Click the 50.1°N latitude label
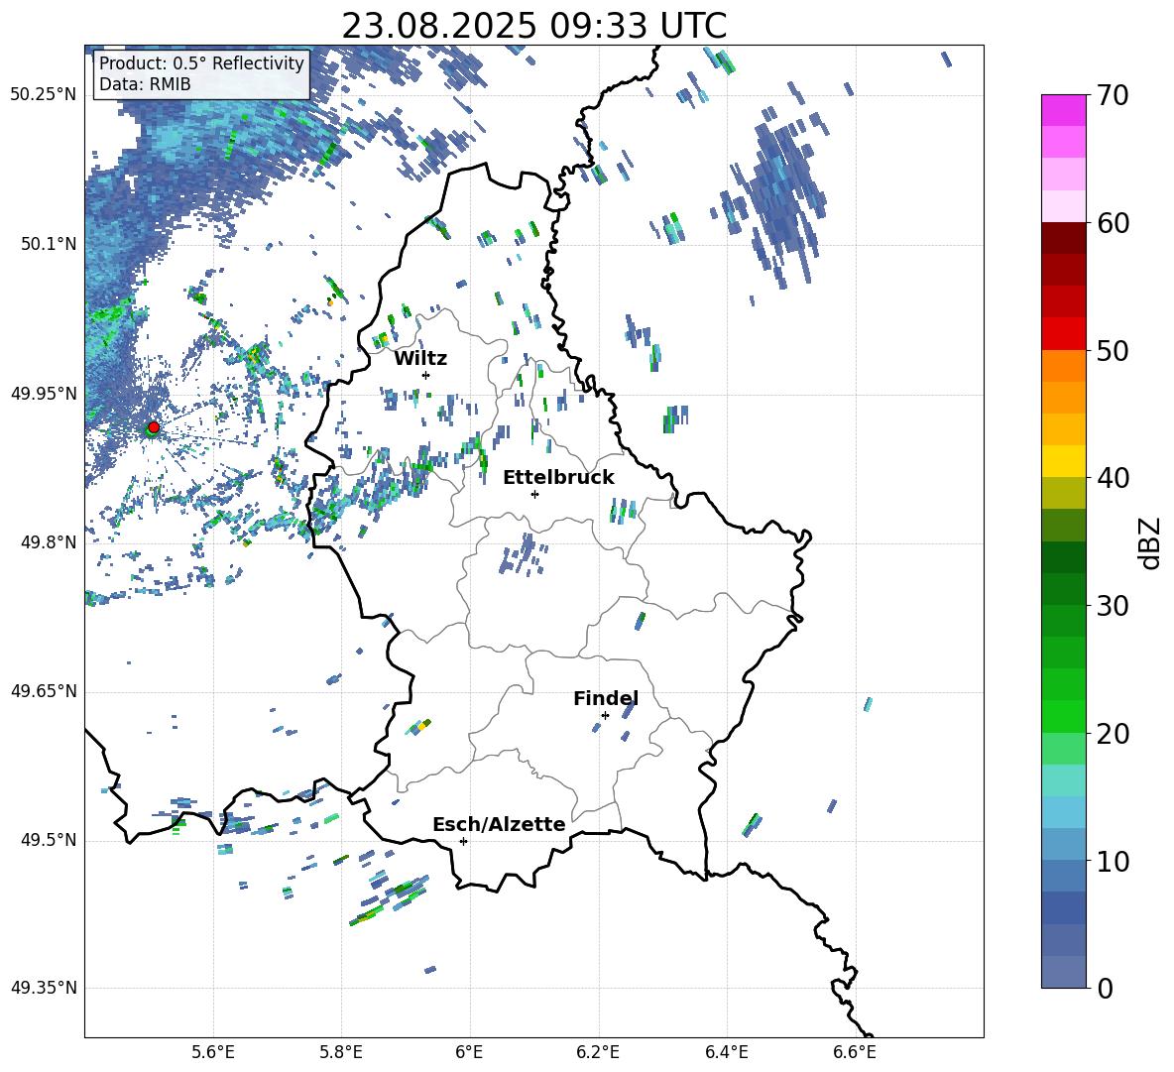The image size is (1174, 1072). (x=49, y=245)
